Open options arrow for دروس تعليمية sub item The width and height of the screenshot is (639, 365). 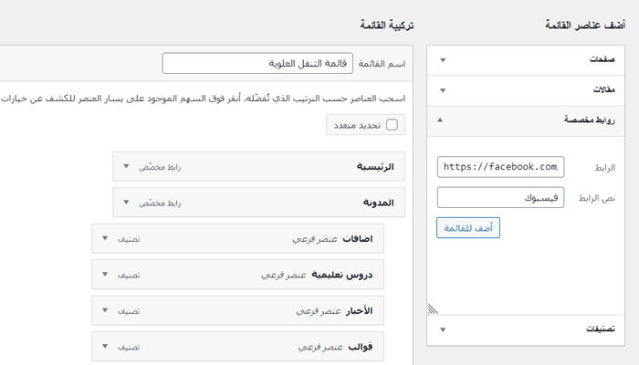tap(105, 274)
